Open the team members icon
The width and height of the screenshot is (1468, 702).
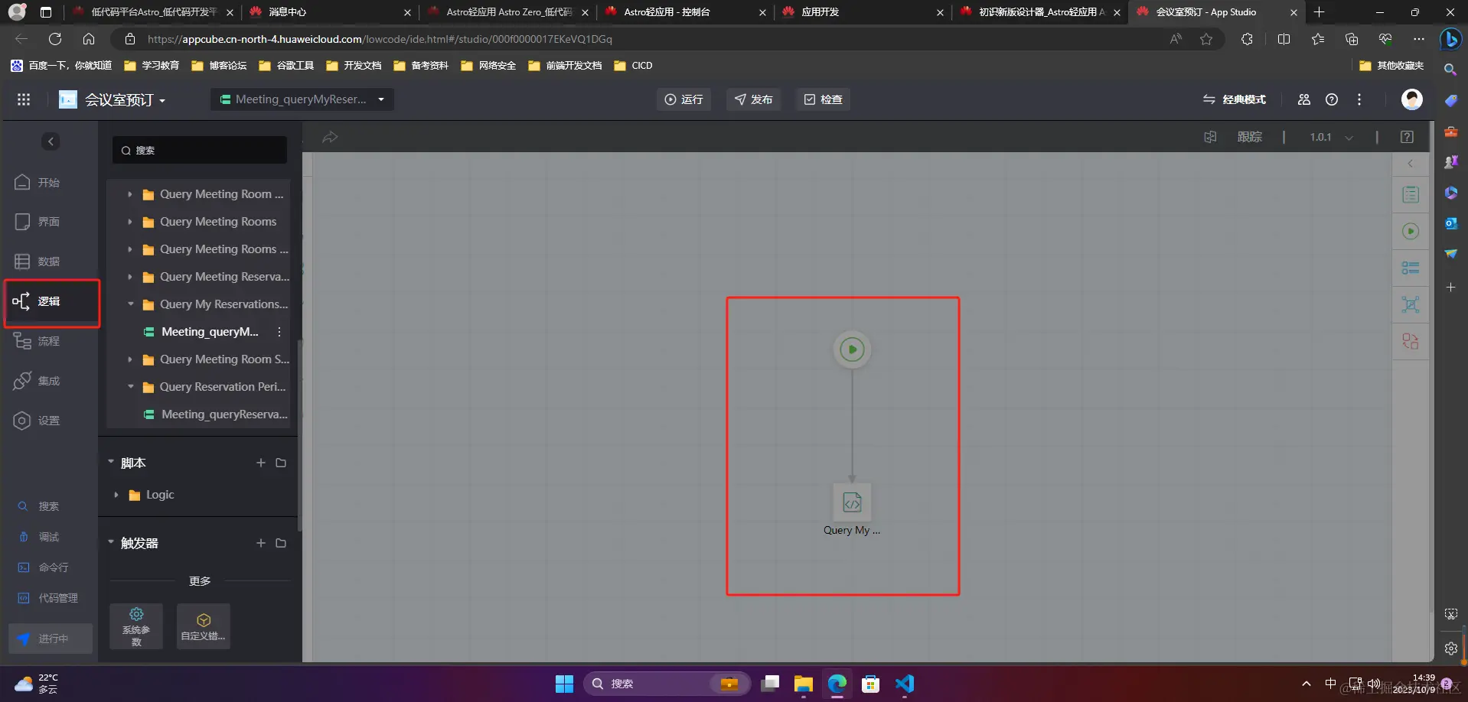[x=1304, y=99]
